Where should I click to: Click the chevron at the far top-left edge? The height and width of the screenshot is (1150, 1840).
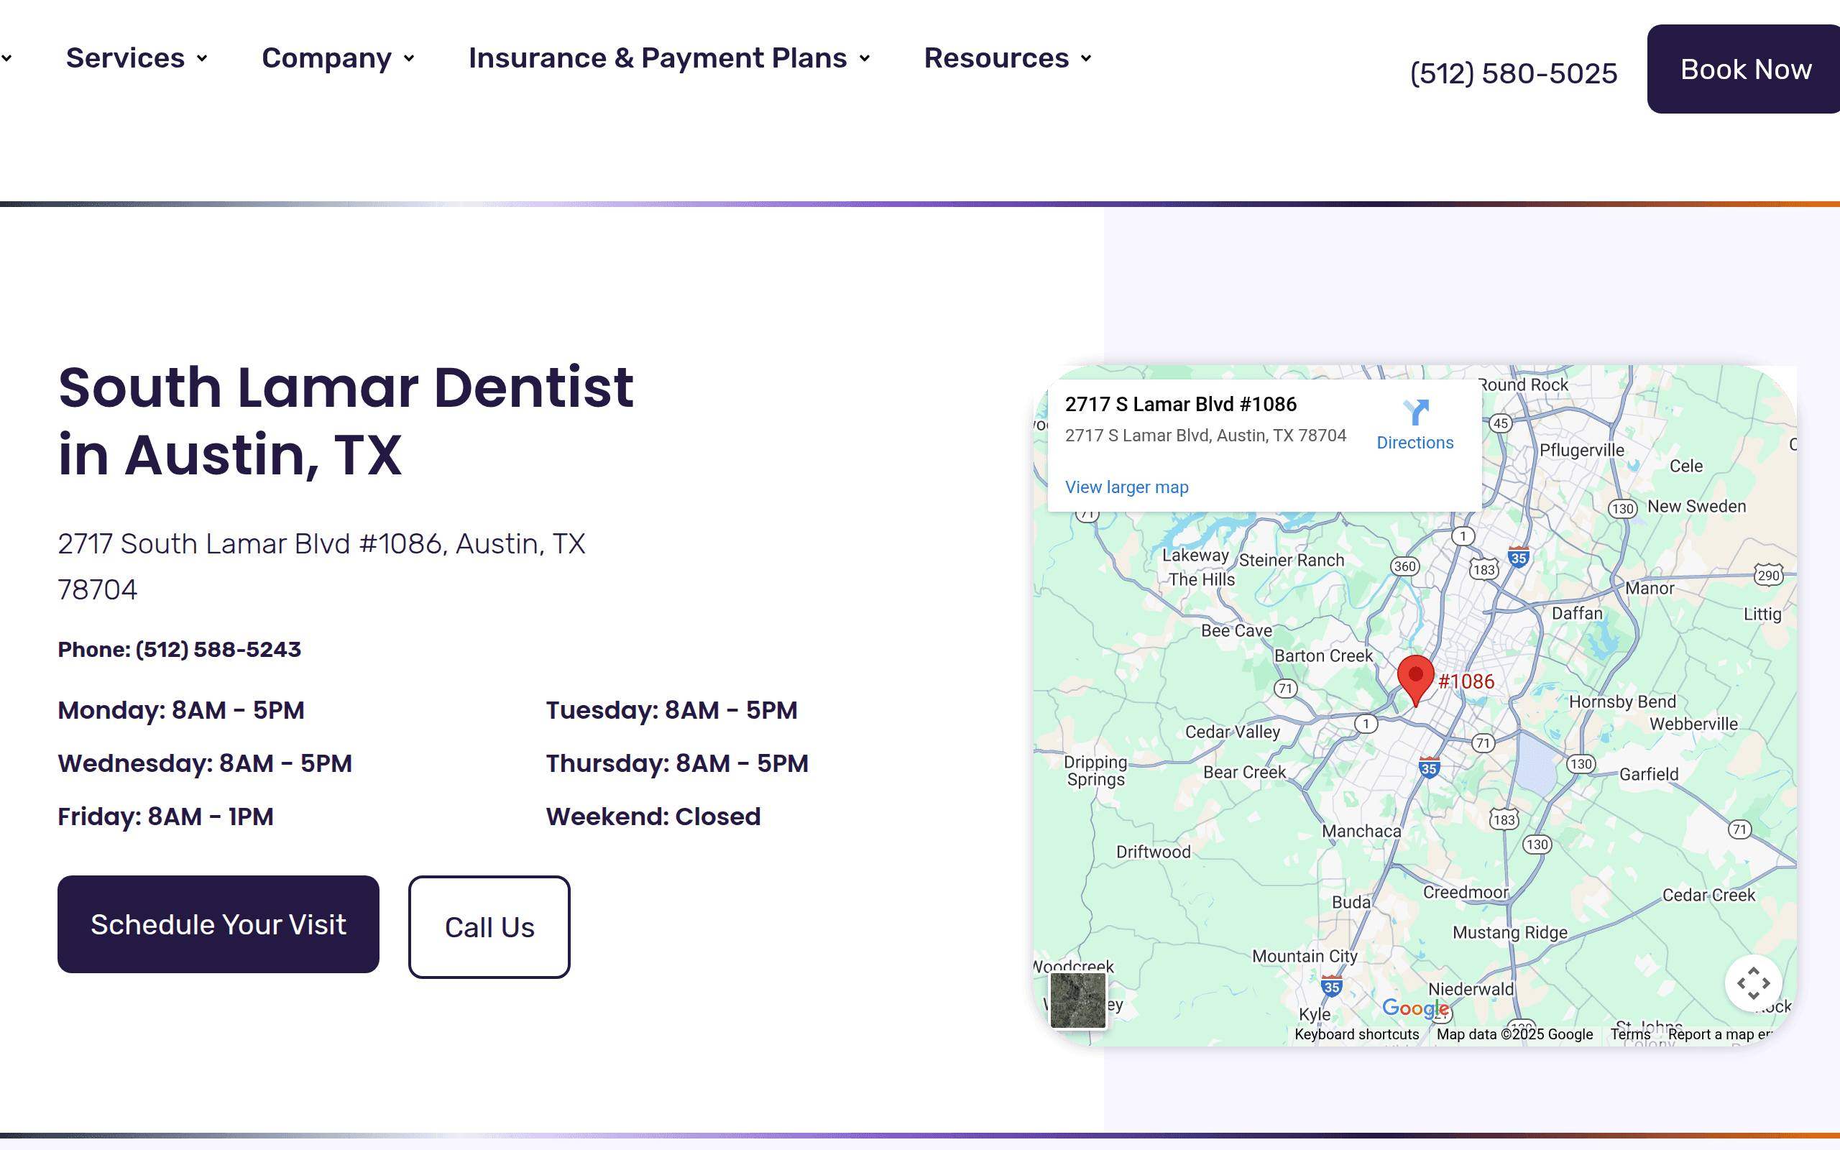click(x=8, y=57)
